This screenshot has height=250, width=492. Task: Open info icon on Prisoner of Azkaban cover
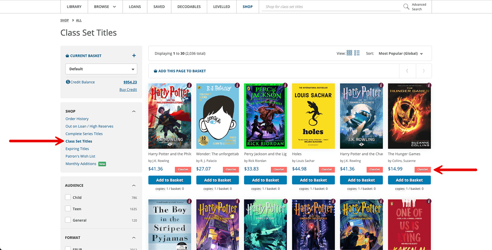click(x=237, y=201)
